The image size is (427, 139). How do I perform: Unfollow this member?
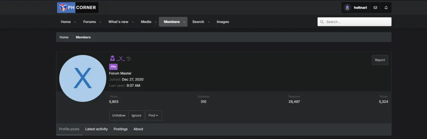[x=119, y=115]
